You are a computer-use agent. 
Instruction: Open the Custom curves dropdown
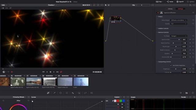tap(118, 97)
